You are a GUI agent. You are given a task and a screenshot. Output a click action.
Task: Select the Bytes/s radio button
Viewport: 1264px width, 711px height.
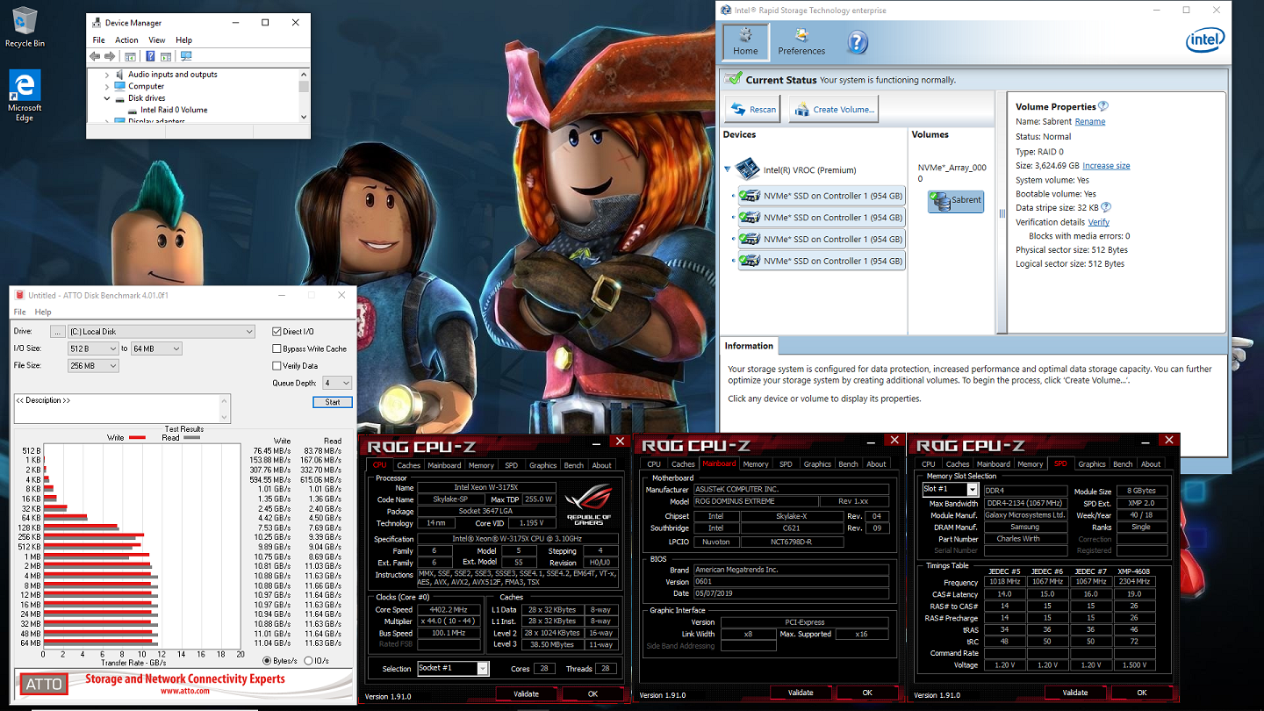[268, 660]
